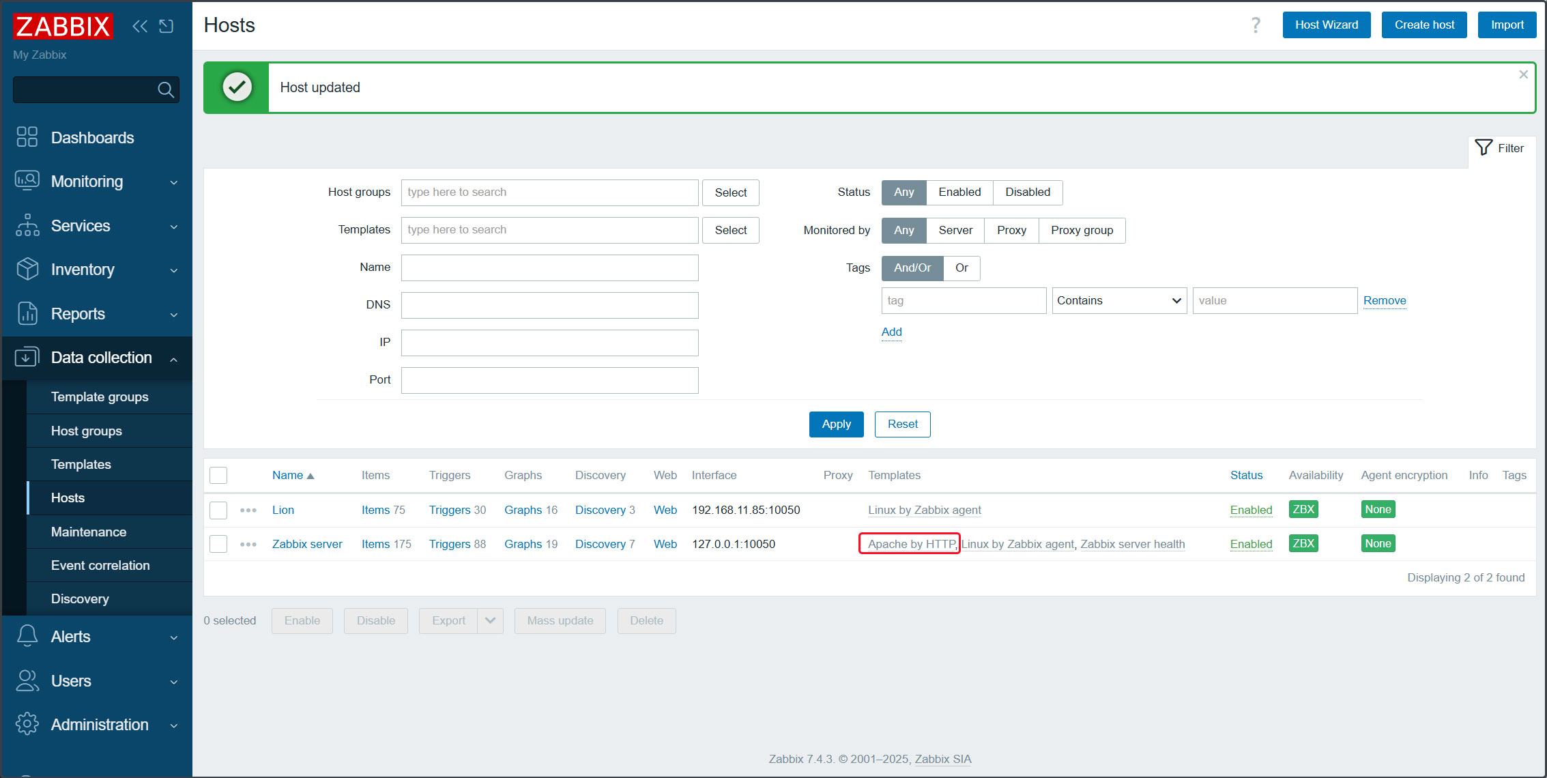The image size is (1547, 778).
Task: Open the Dashboards section
Action: pyautogui.click(x=92, y=137)
